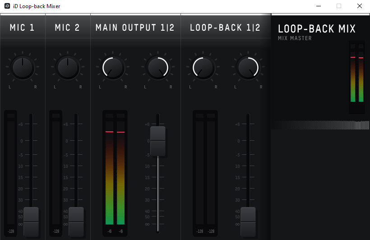Click the MIC 2 volume fader handle

76,222
